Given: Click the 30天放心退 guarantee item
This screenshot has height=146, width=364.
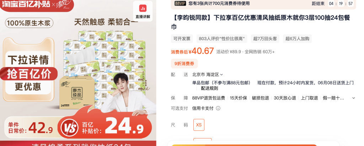Looking at the screenshot, I should click(x=285, y=98).
